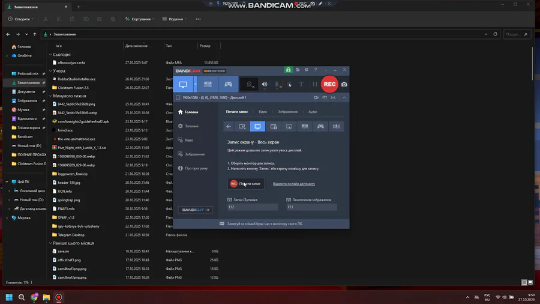Screen dimensions: 540x304
Task: Click the green lock registration icon
Action: (x=288, y=70)
